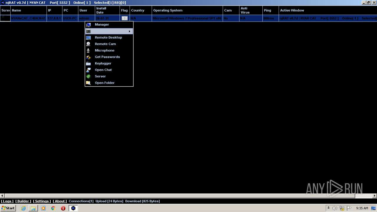Image resolution: width=377 pixels, height=212 pixels.
Task: Click the USER-PC cell
Action: [x=70, y=18]
